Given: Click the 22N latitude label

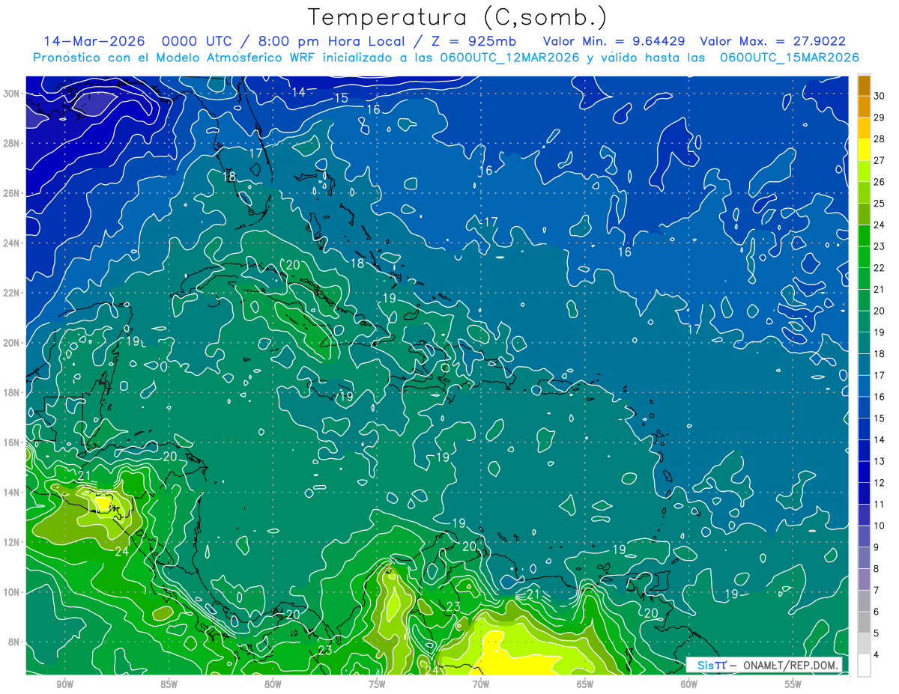Looking at the screenshot, I should (x=12, y=293).
